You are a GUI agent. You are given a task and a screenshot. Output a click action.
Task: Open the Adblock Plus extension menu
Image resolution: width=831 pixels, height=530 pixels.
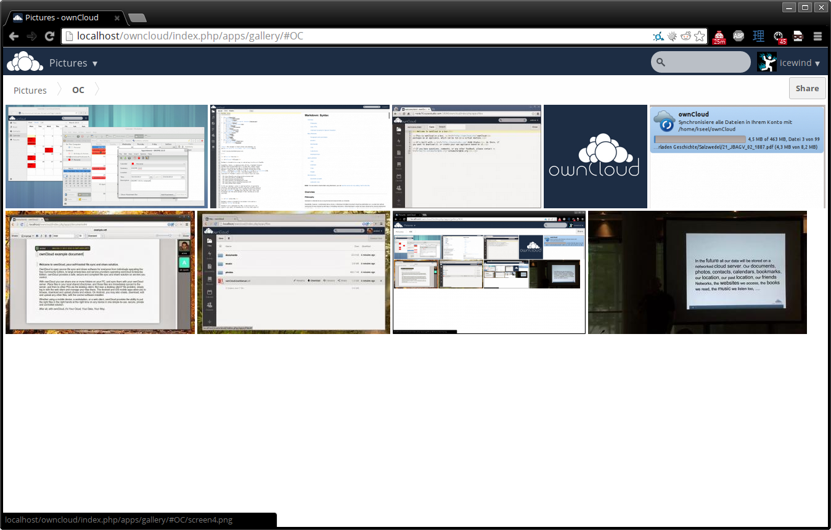739,36
